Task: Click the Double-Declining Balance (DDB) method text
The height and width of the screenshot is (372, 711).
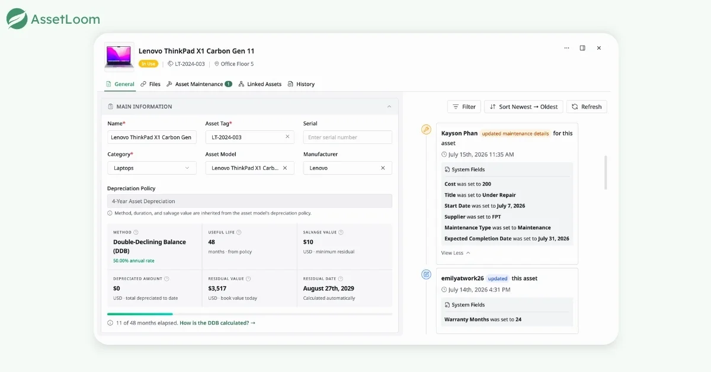Action: pos(149,246)
